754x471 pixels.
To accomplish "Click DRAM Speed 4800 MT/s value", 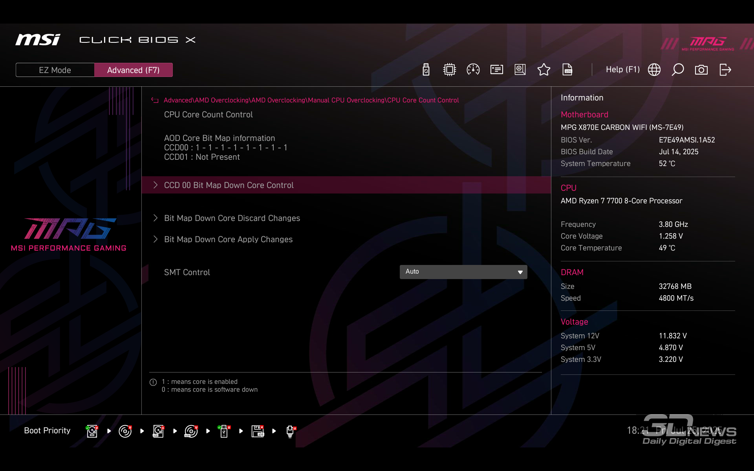I will (676, 298).
